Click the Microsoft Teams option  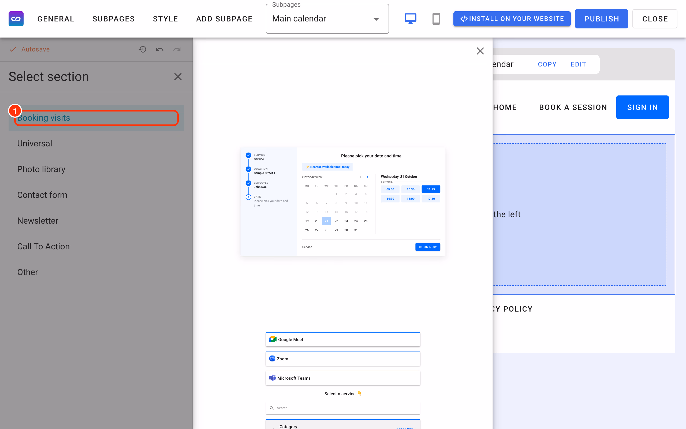pos(343,378)
